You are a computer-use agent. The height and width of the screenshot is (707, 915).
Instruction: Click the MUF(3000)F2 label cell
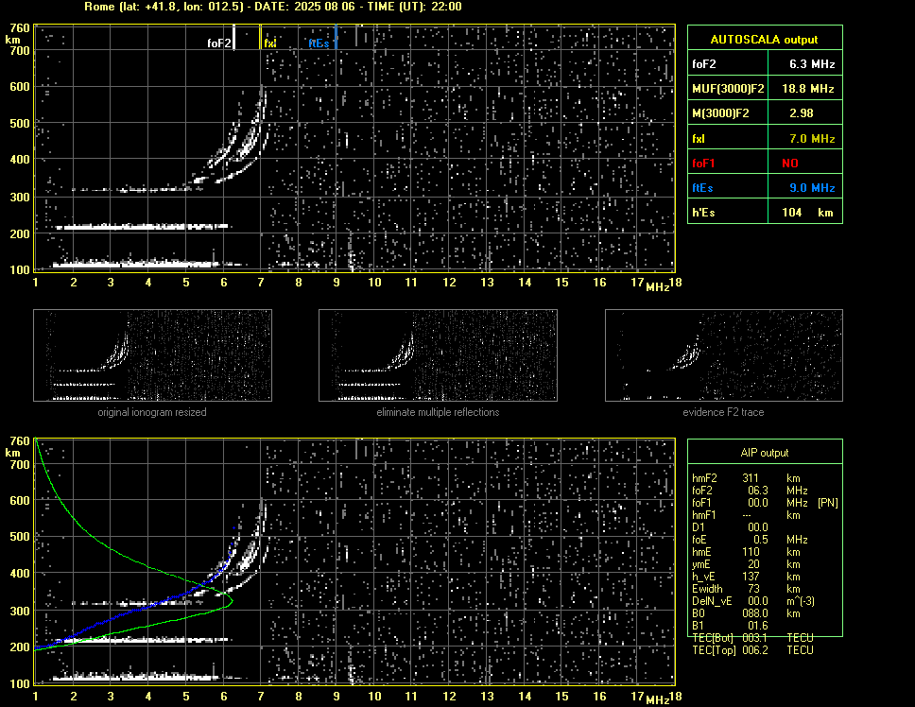click(x=728, y=88)
